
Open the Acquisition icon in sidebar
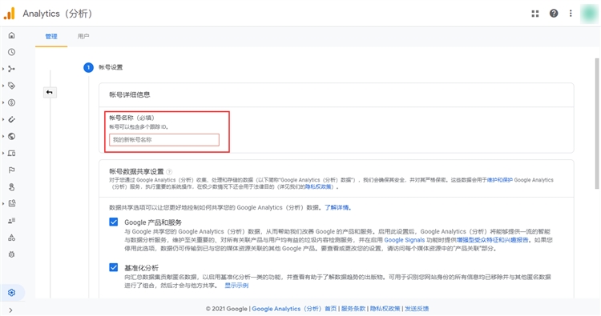click(11, 69)
